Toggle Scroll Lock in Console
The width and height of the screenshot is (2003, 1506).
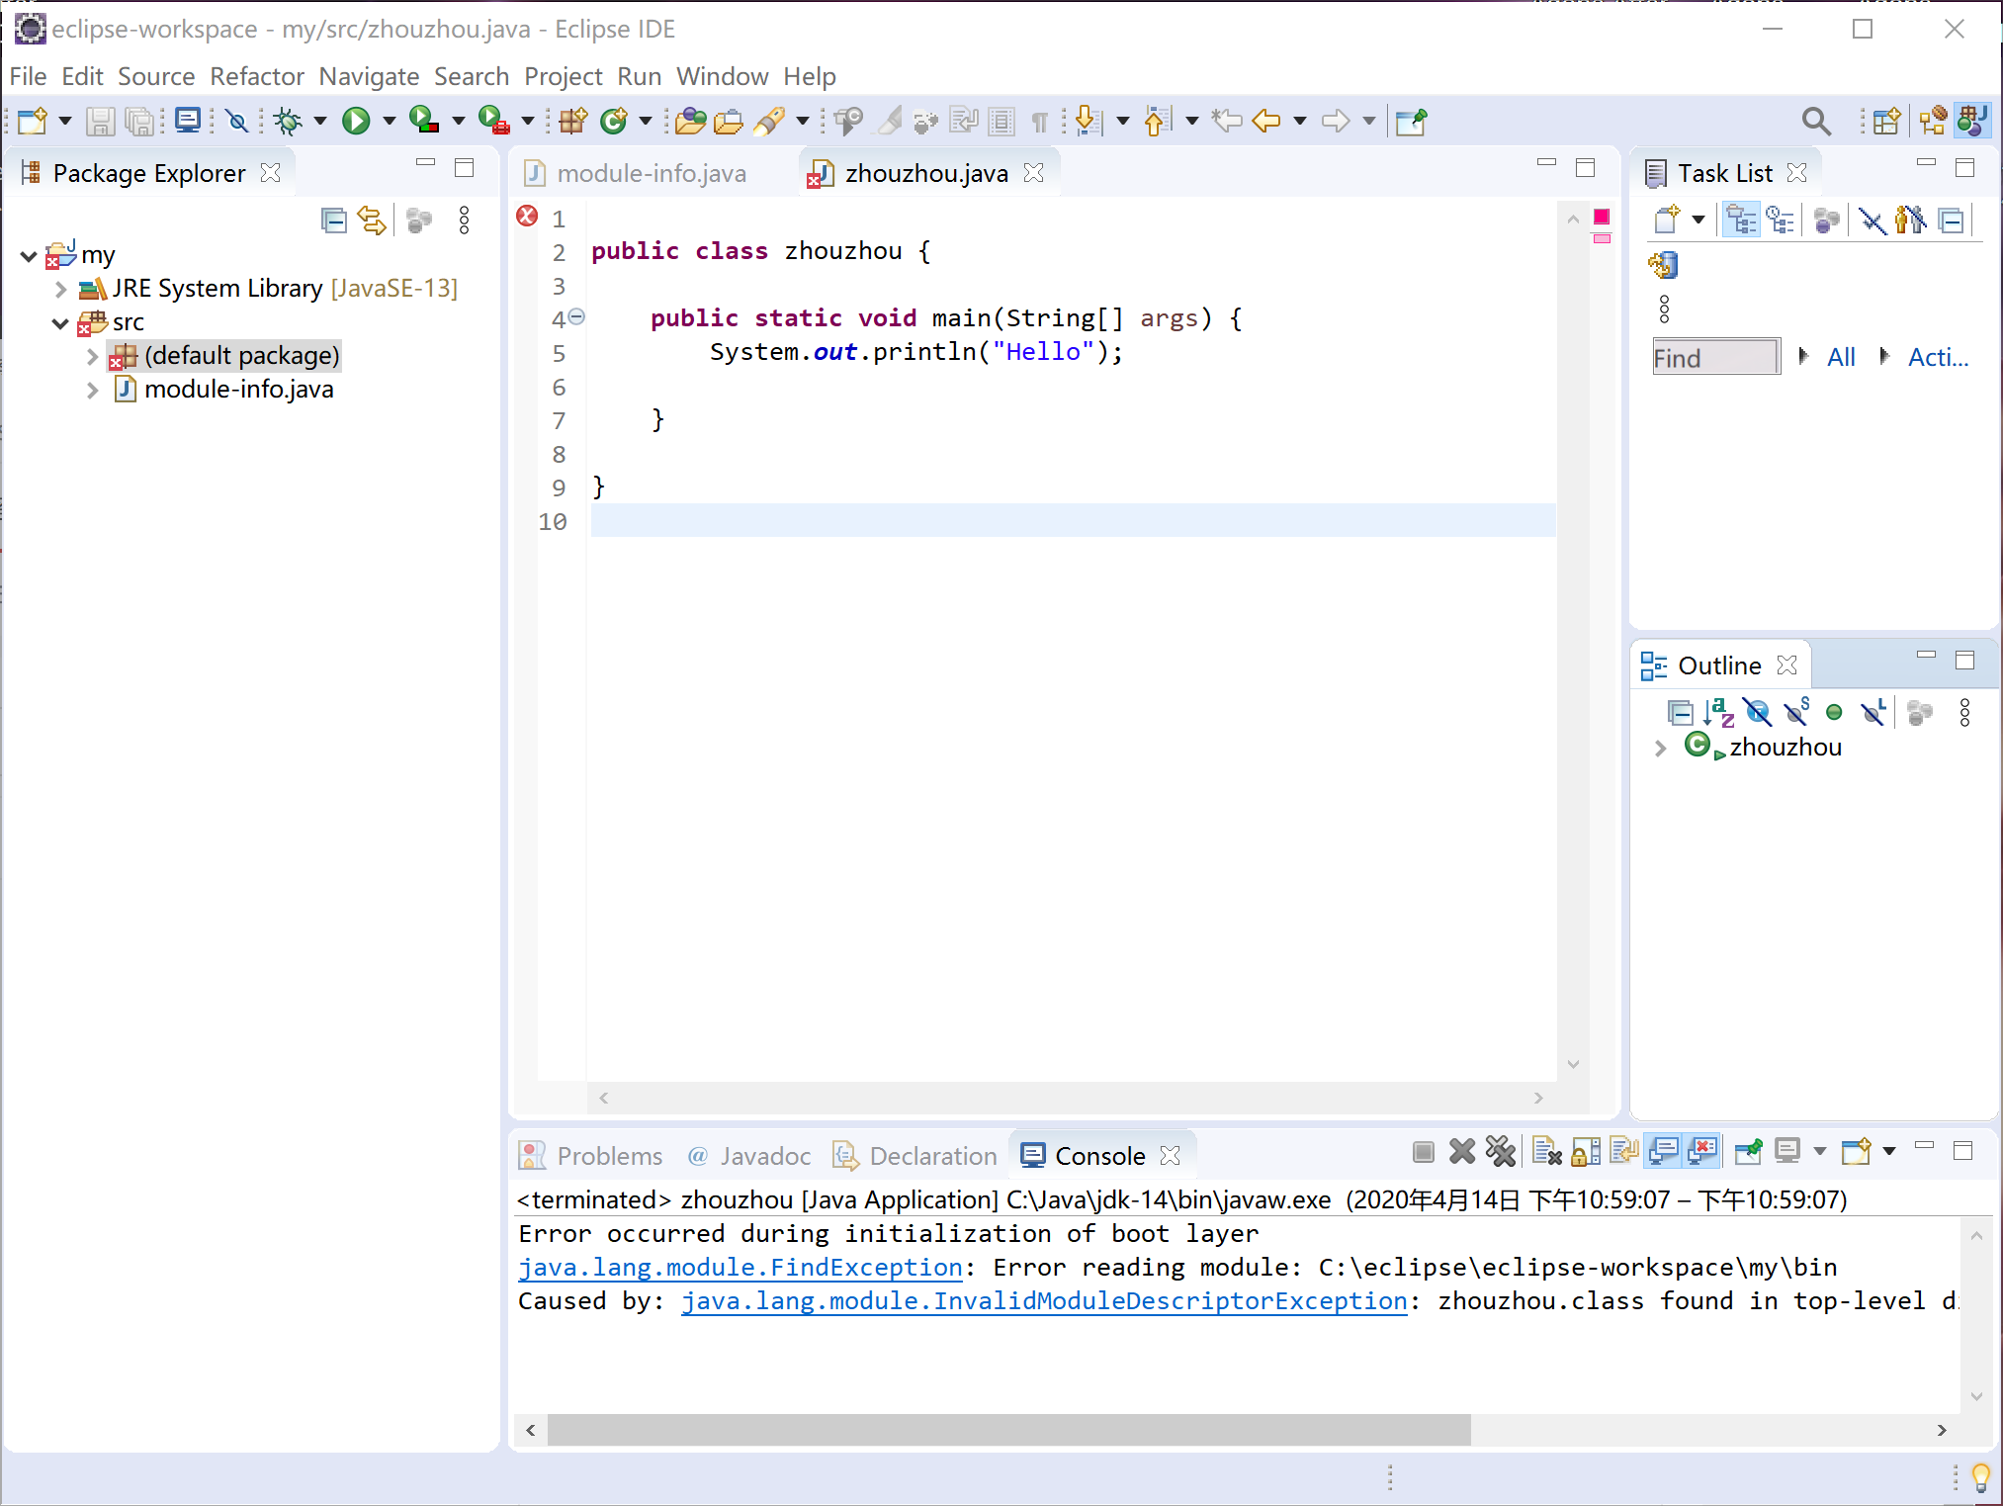1586,1151
